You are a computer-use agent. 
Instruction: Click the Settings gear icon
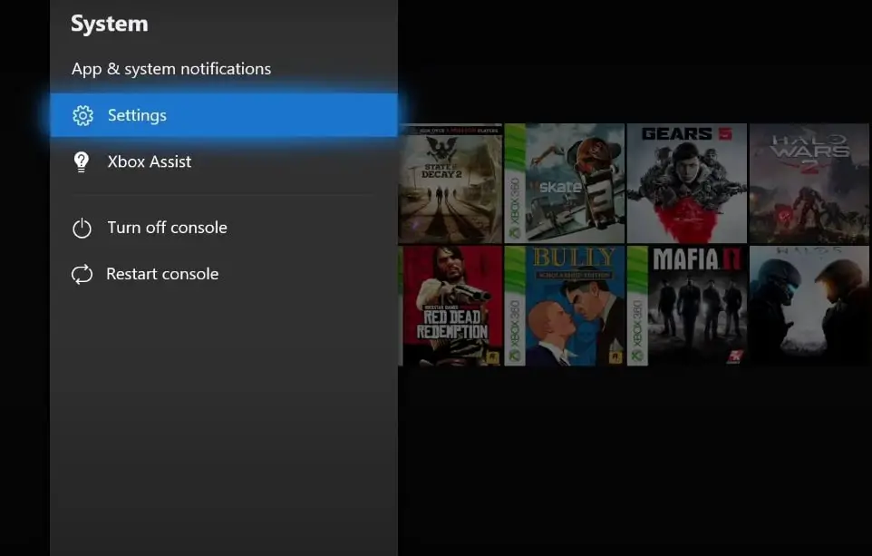click(82, 115)
